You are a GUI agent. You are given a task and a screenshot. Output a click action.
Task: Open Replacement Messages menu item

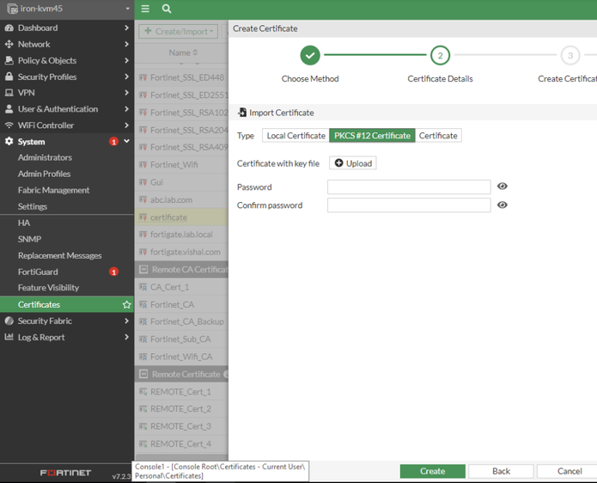tap(59, 256)
